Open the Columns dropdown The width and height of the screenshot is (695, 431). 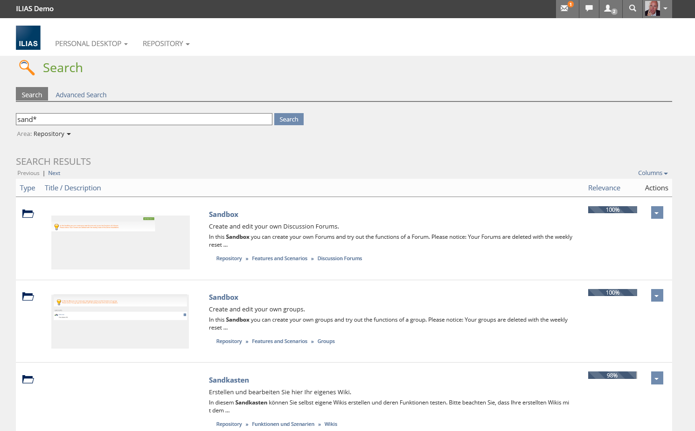coord(653,173)
